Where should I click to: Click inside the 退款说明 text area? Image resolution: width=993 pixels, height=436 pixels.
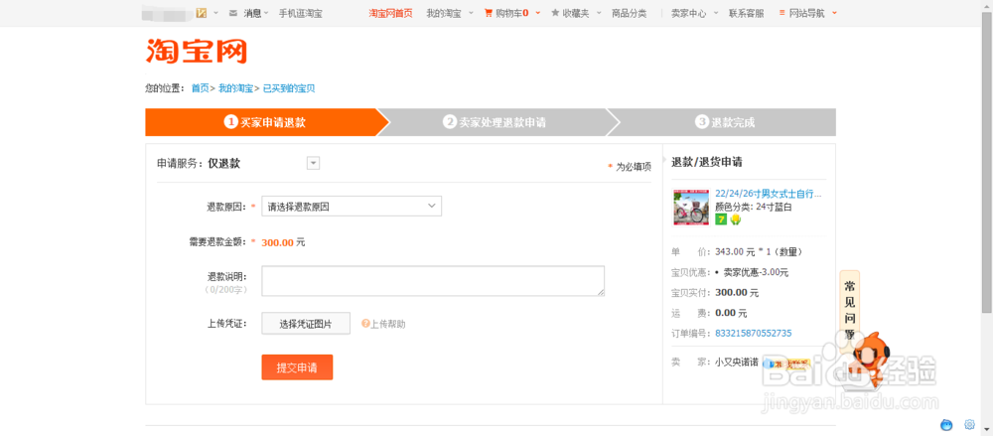coord(433,281)
